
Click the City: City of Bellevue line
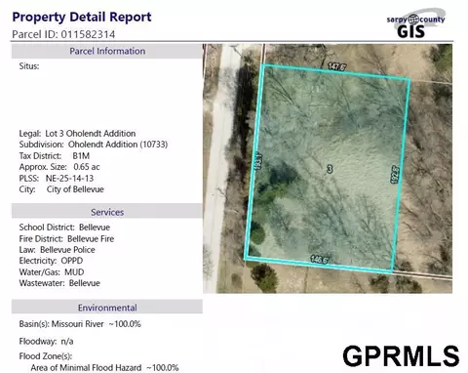coord(61,189)
